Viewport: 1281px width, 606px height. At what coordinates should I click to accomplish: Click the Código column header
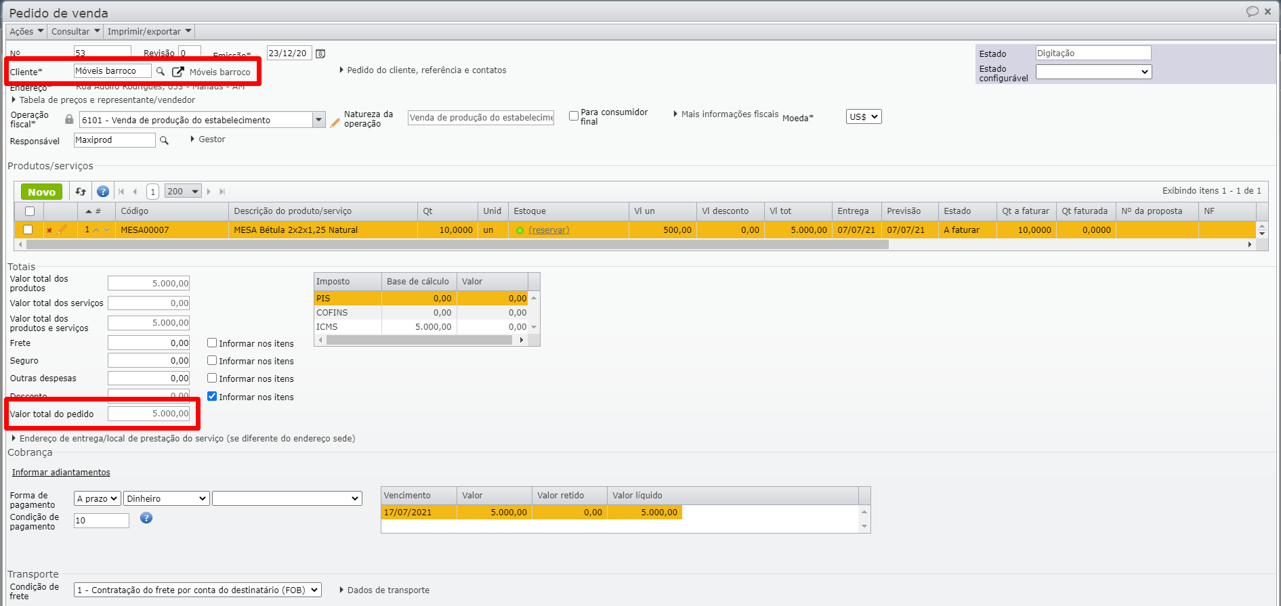(172, 211)
